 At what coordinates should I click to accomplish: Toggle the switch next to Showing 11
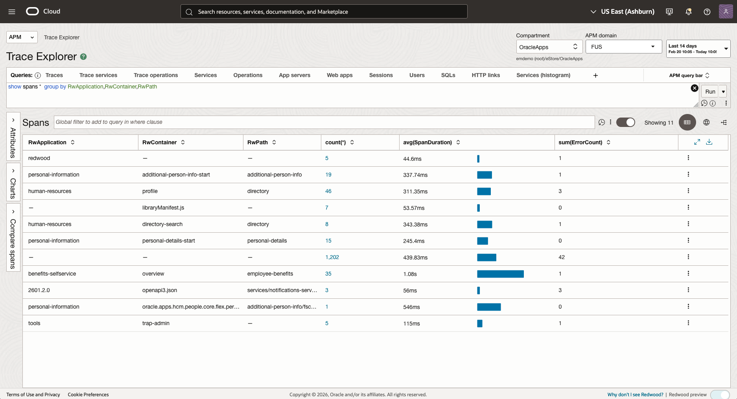point(626,122)
